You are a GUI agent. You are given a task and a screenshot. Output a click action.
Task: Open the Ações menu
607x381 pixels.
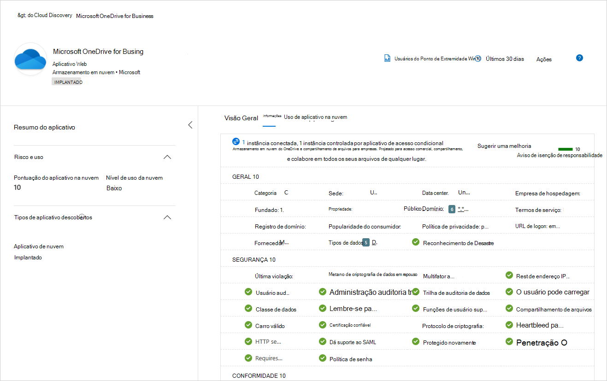[x=544, y=59]
